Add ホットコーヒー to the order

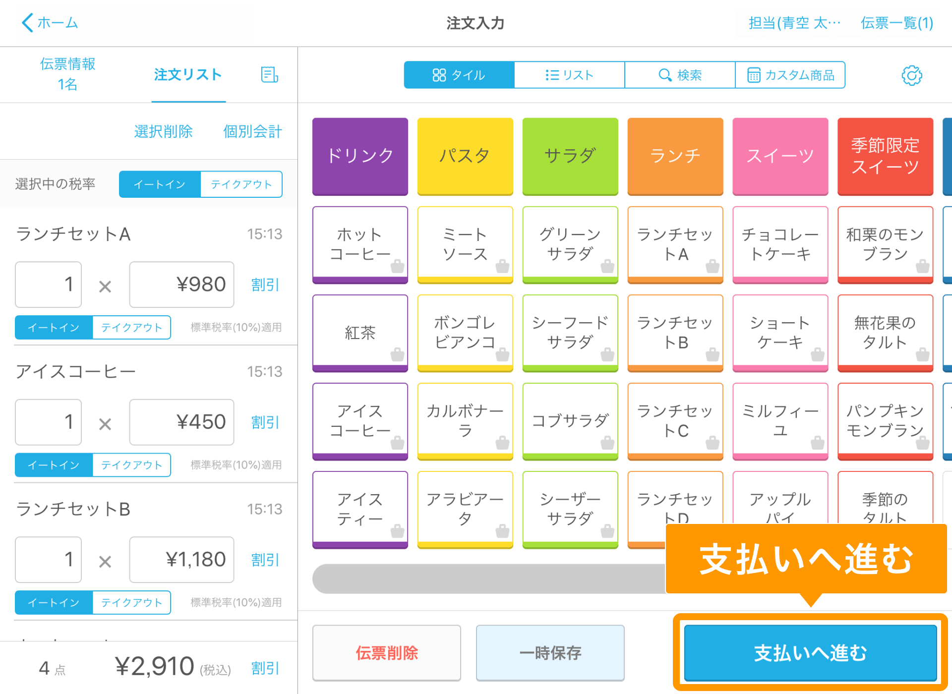(360, 244)
